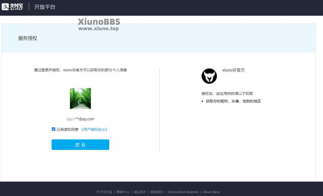Click the 服务授权 heading text

click(x=28, y=38)
